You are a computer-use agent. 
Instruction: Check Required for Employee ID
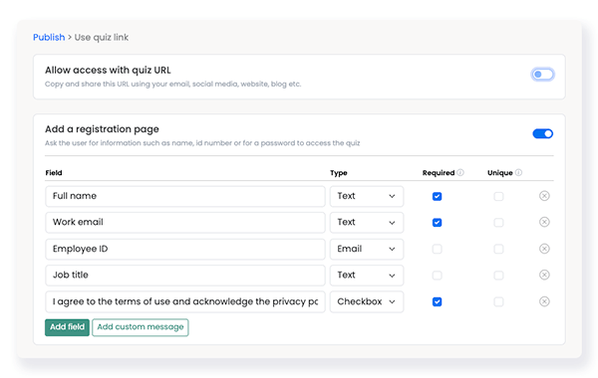point(438,249)
